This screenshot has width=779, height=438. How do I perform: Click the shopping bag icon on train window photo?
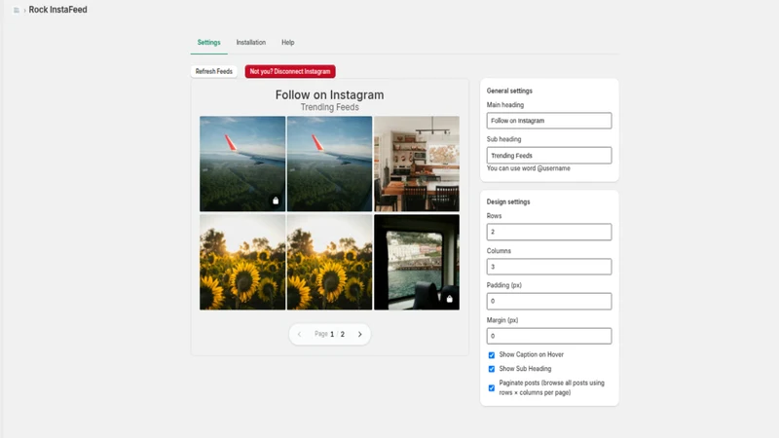(450, 299)
